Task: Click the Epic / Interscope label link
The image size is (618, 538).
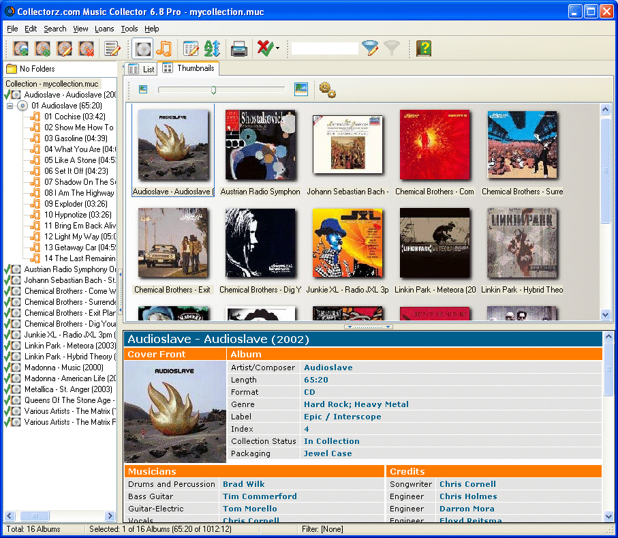Action: [343, 417]
